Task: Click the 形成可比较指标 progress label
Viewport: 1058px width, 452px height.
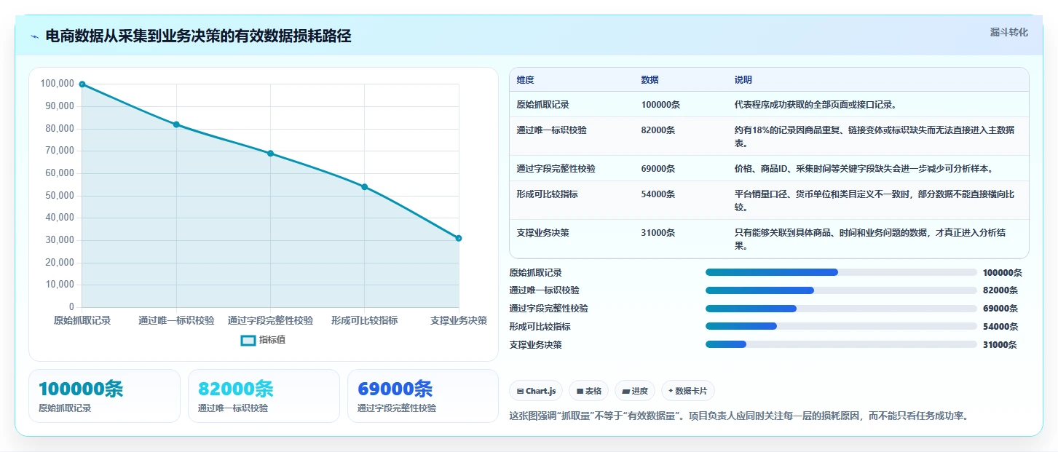Action: tap(540, 327)
